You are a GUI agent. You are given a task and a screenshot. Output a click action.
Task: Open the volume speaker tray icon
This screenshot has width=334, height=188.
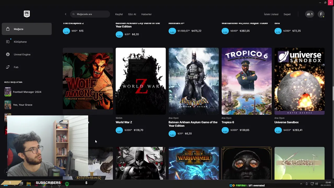316,184
